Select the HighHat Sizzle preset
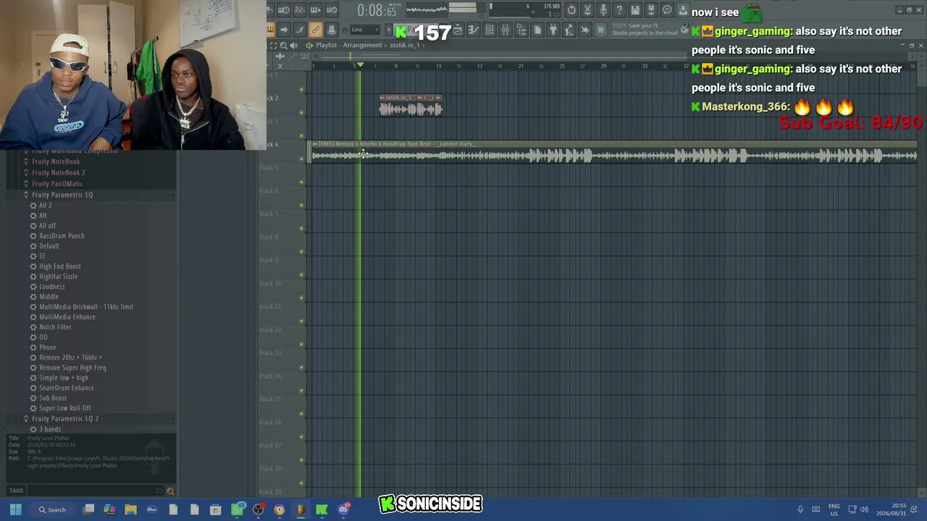This screenshot has width=927, height=521. (58, 276)
